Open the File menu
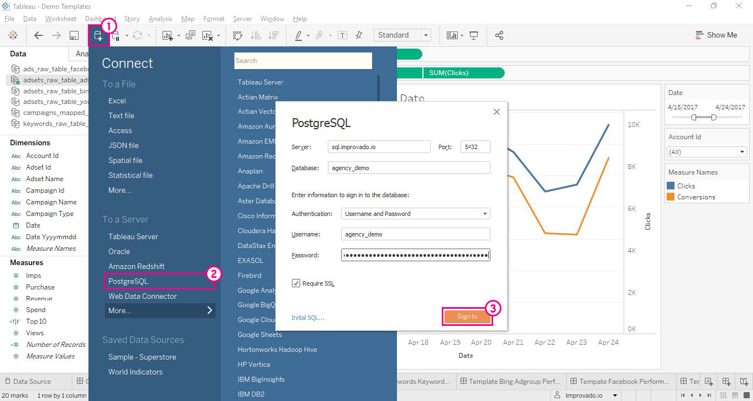The height and width of the screenshot is (401, 753). 9,19
